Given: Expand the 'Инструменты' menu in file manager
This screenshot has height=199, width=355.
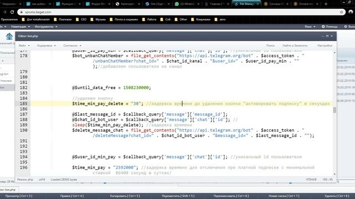Looking at the screenshot, I should click(46, 27).
